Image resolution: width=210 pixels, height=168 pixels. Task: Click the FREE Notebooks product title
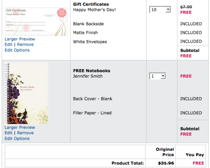(x=92, y=70)
